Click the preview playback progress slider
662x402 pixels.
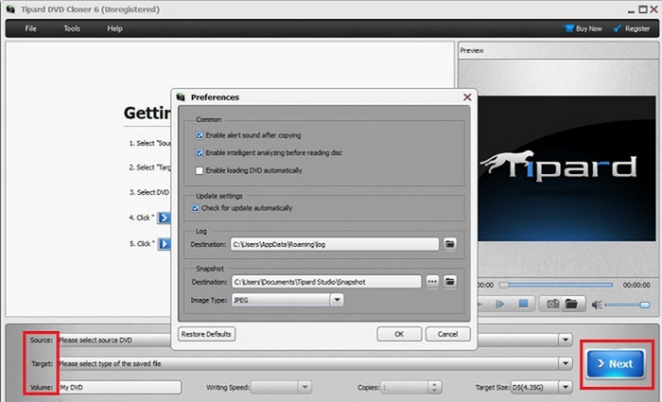[556, 285]
